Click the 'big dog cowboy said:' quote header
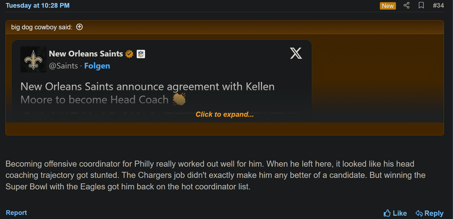Screen dimensions: 453x219 [x=42, y=27]
